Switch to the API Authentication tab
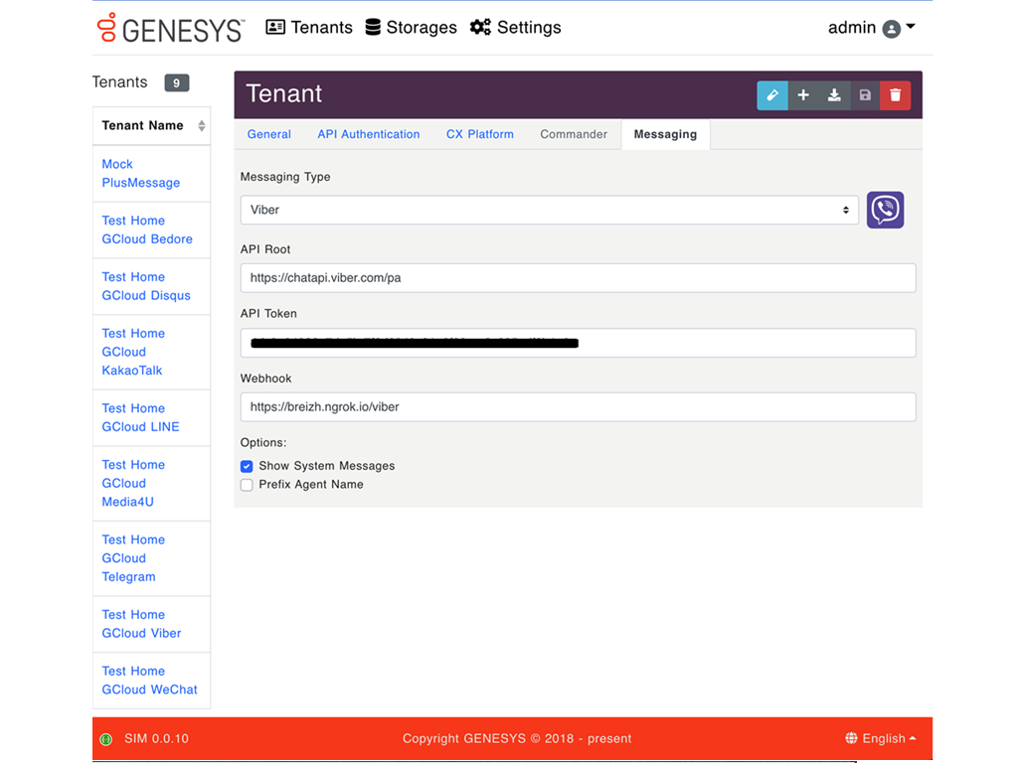This screenshot has height=763, width=1018. (368, 134)
